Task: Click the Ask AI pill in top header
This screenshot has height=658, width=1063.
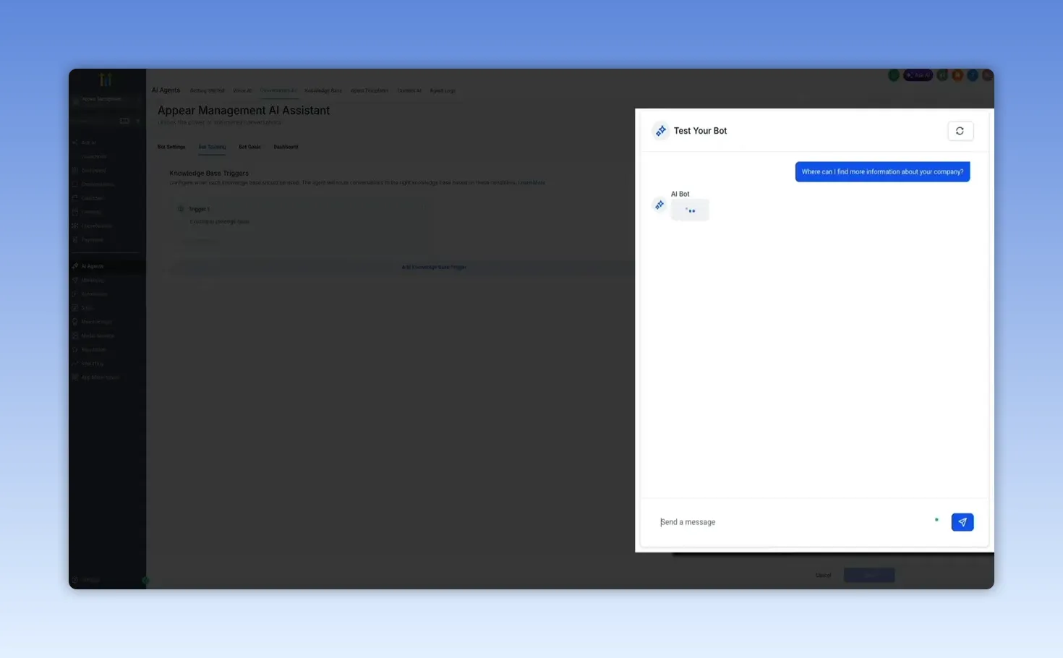Action: (x=918, y=75)
